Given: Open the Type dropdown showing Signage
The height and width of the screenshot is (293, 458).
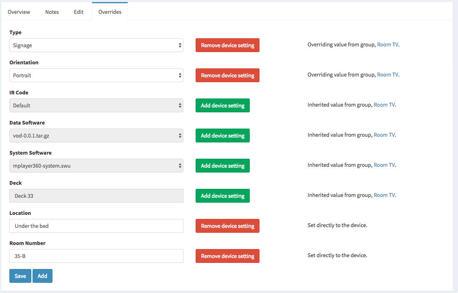Looking at the screenshot, I should [x=96, y=45].
